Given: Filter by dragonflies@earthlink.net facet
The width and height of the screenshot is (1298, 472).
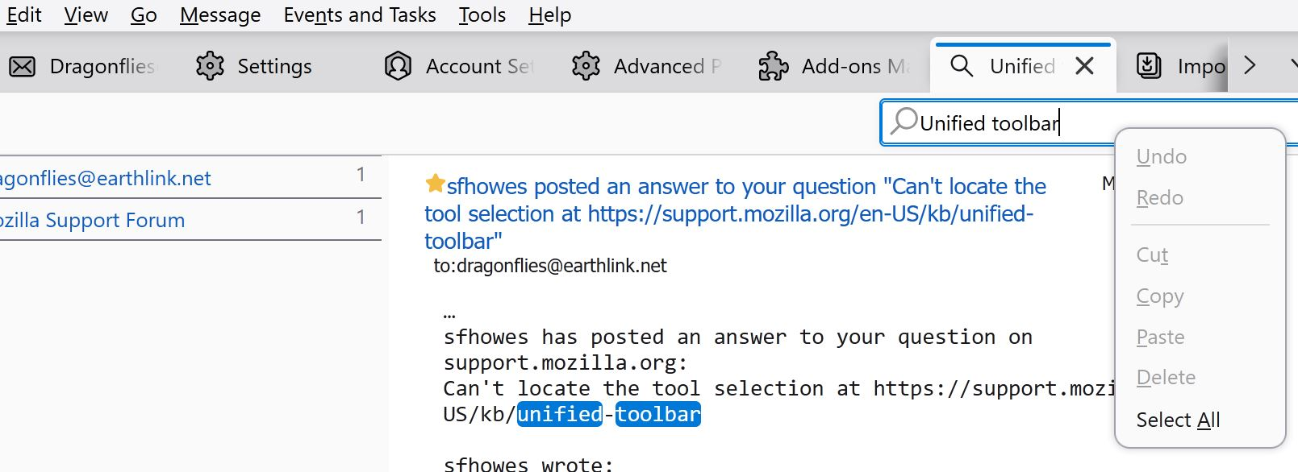Looking at the screenshot, I should click(x=190, y=177).
